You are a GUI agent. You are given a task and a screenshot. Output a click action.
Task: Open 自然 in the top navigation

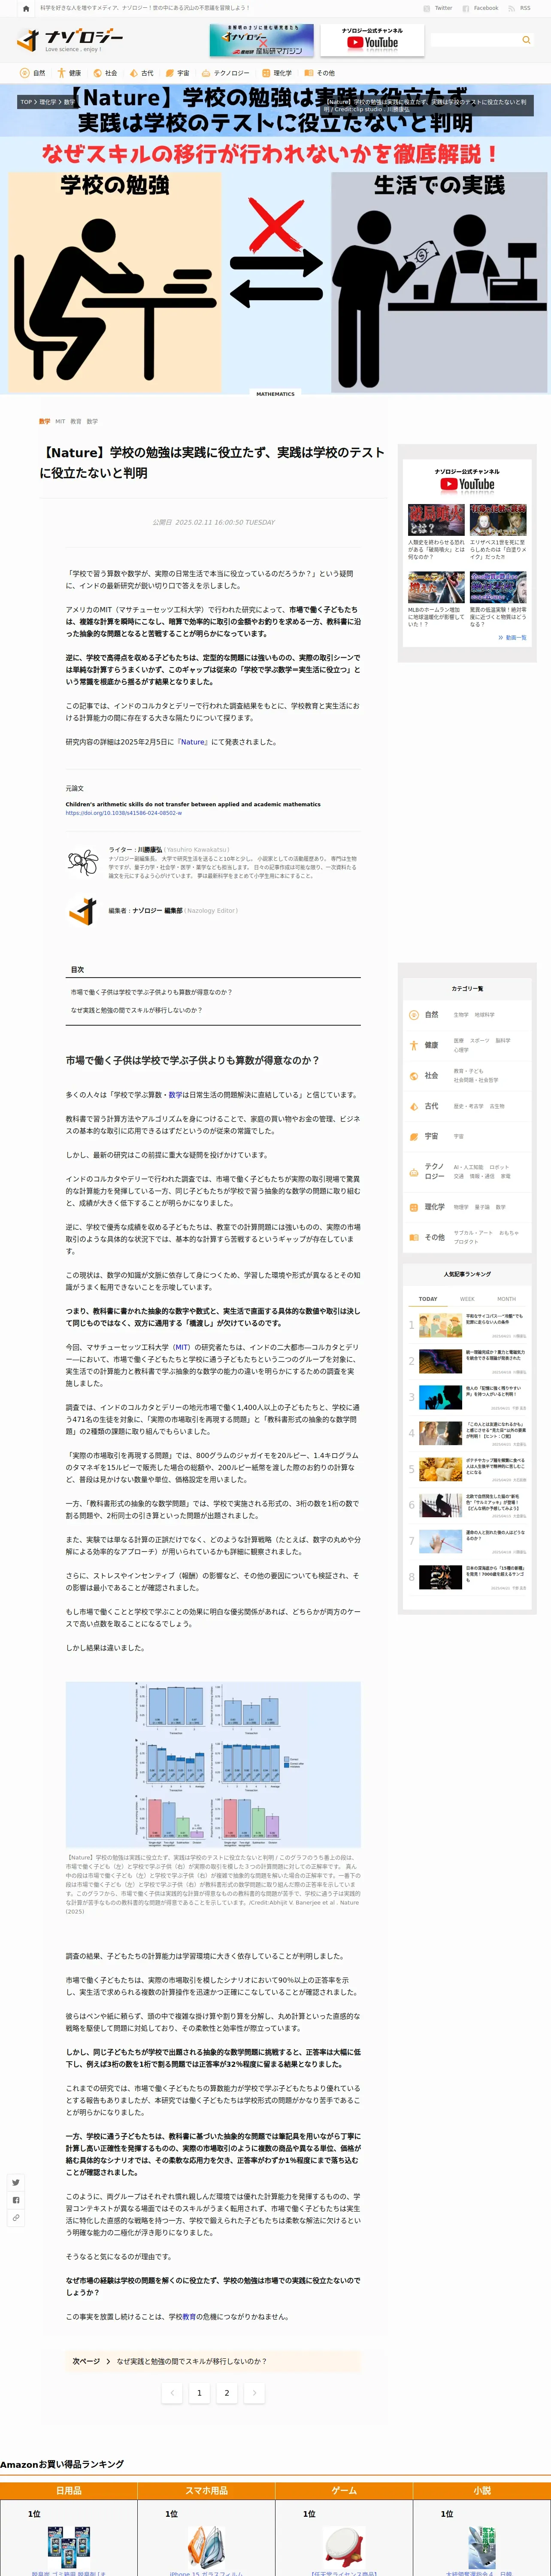(x=33, y=73)
